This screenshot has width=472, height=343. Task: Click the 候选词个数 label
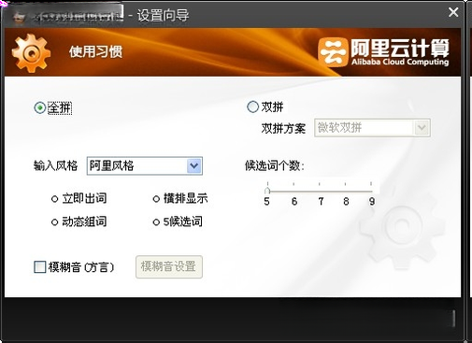[275, 165]
